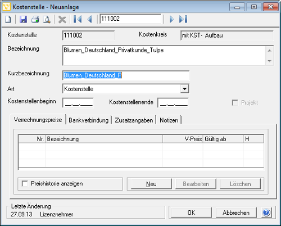Click the date 27.09.13 under Letzte Änderung
The width and height of the screenshot is (281, 226).
point(21,214)
